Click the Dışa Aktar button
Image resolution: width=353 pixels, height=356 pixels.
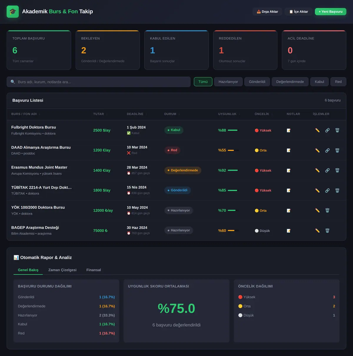pyautogui.click(x=267, y=11)
